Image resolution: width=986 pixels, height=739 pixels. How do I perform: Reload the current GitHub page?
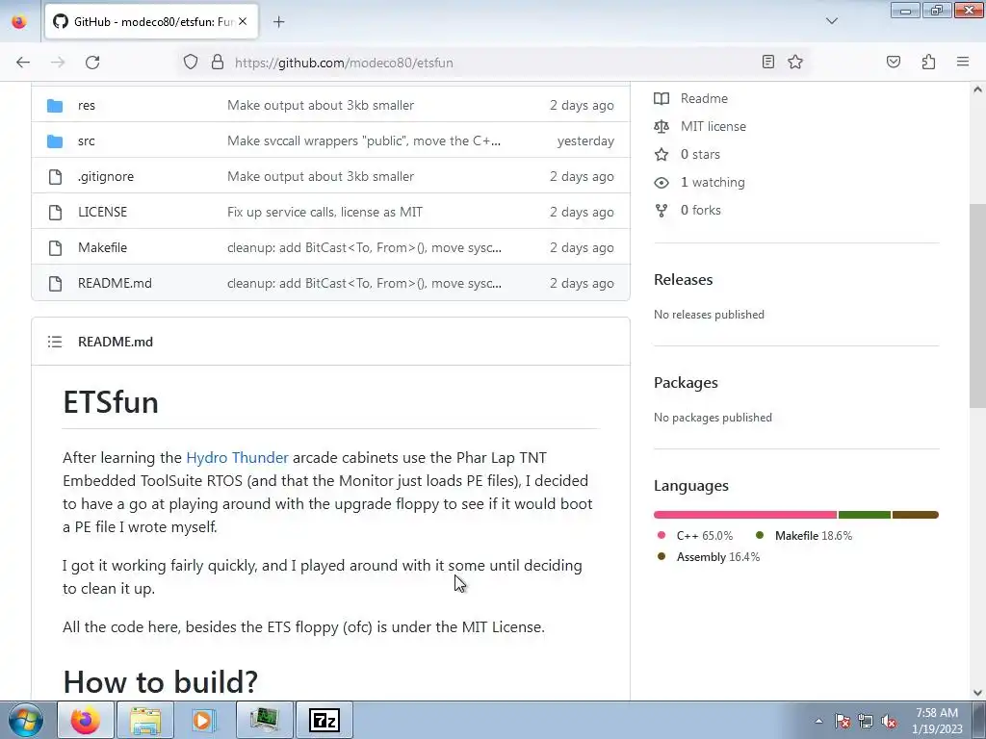tap(92, 63)
